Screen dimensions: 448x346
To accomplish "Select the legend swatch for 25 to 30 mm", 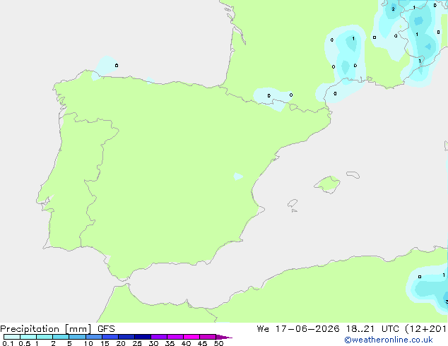I will coord(142,337).
